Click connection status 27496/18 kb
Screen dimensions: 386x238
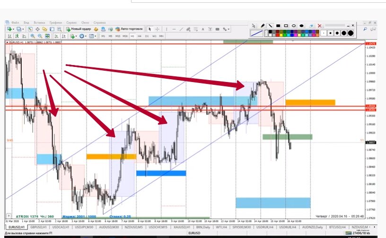[x=358, y=233]
